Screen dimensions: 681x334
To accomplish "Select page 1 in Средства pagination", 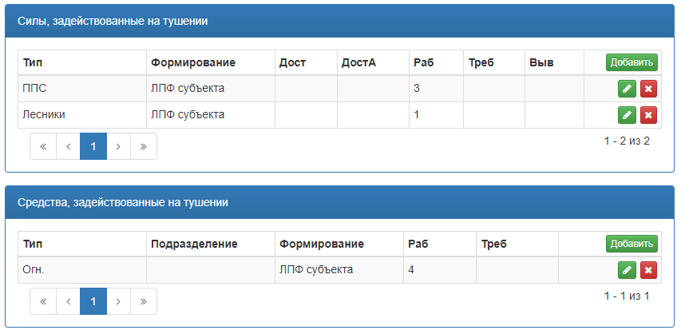I will 93,301.
